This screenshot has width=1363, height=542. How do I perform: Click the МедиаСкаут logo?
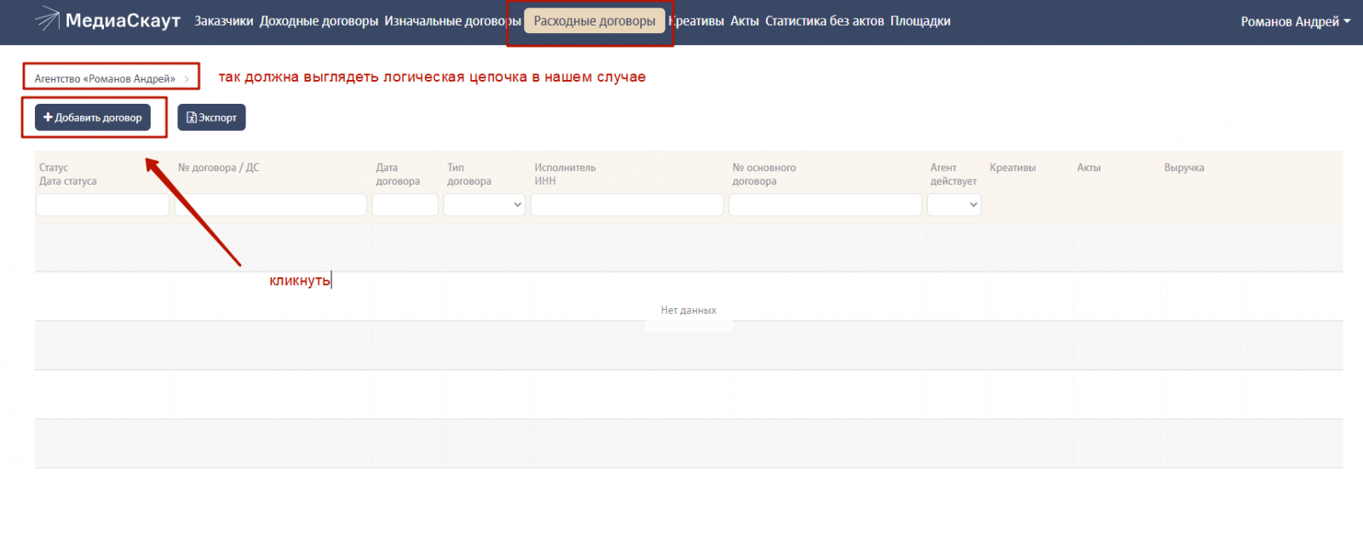click(x=107, y=20)
